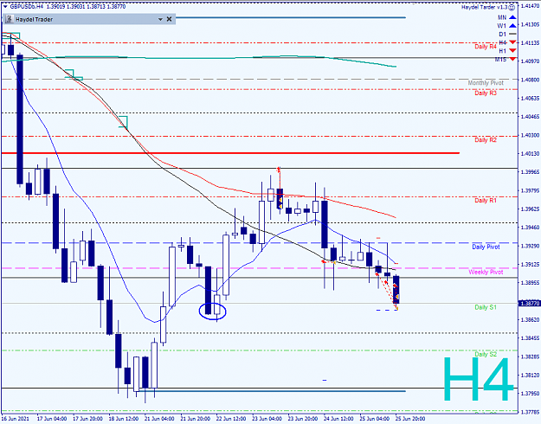Click the 1.41470 price scale value
The width and height of the screenshot is (541, 424).
[x=530, y=6]
